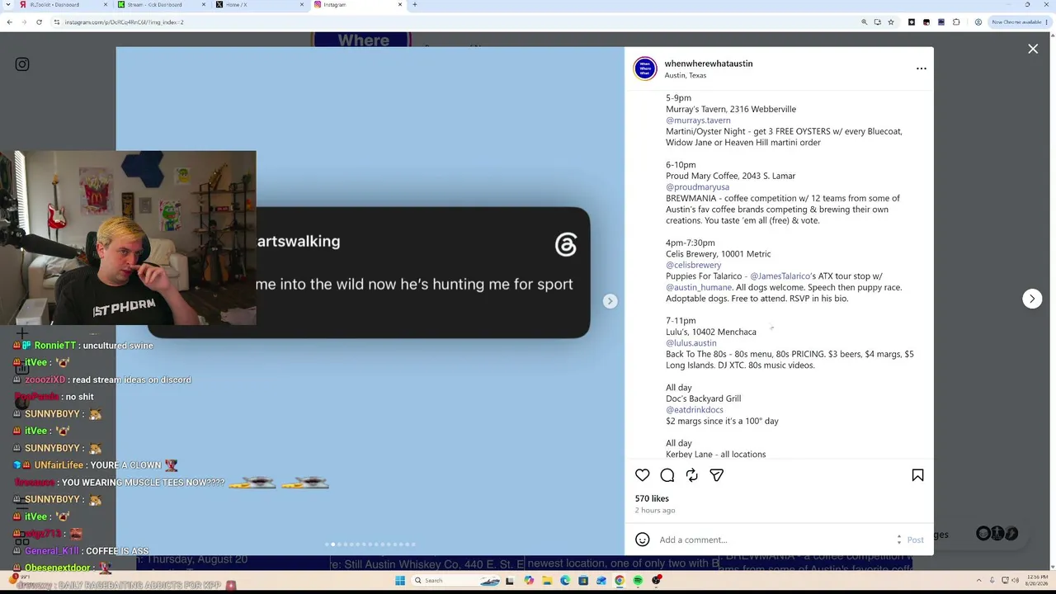
Task: Repost using the repost arrows icon
Action: pyautogui.click(x=692, y=475)
